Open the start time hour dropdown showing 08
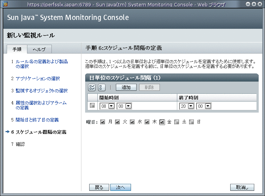 click(x=107, y=106)
